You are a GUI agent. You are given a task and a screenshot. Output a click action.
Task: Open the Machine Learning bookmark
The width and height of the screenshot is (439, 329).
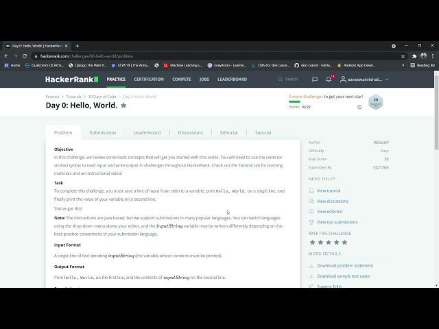pyautogui.click(x=183, y=65)
